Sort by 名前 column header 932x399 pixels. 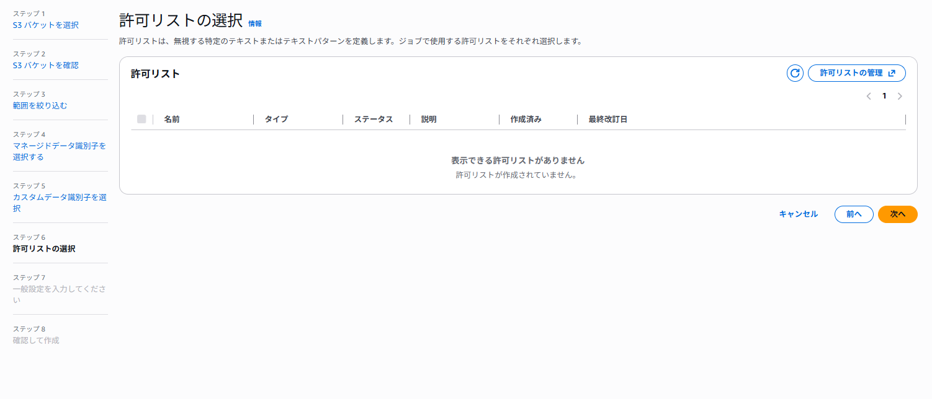coord(172,120)
